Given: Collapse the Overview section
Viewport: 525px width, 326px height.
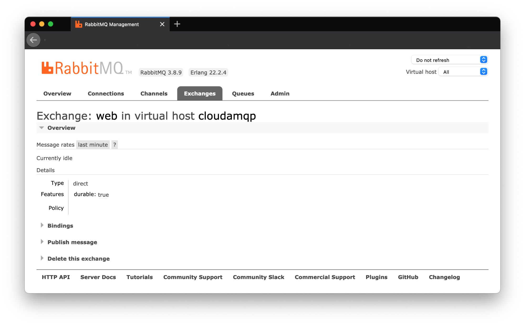Looking at the screenshot, I should (61, 128).
